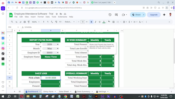Print the spreadsheet
Image resolution: width=175 pixels, height=99 pixels.
coord(24,22)
